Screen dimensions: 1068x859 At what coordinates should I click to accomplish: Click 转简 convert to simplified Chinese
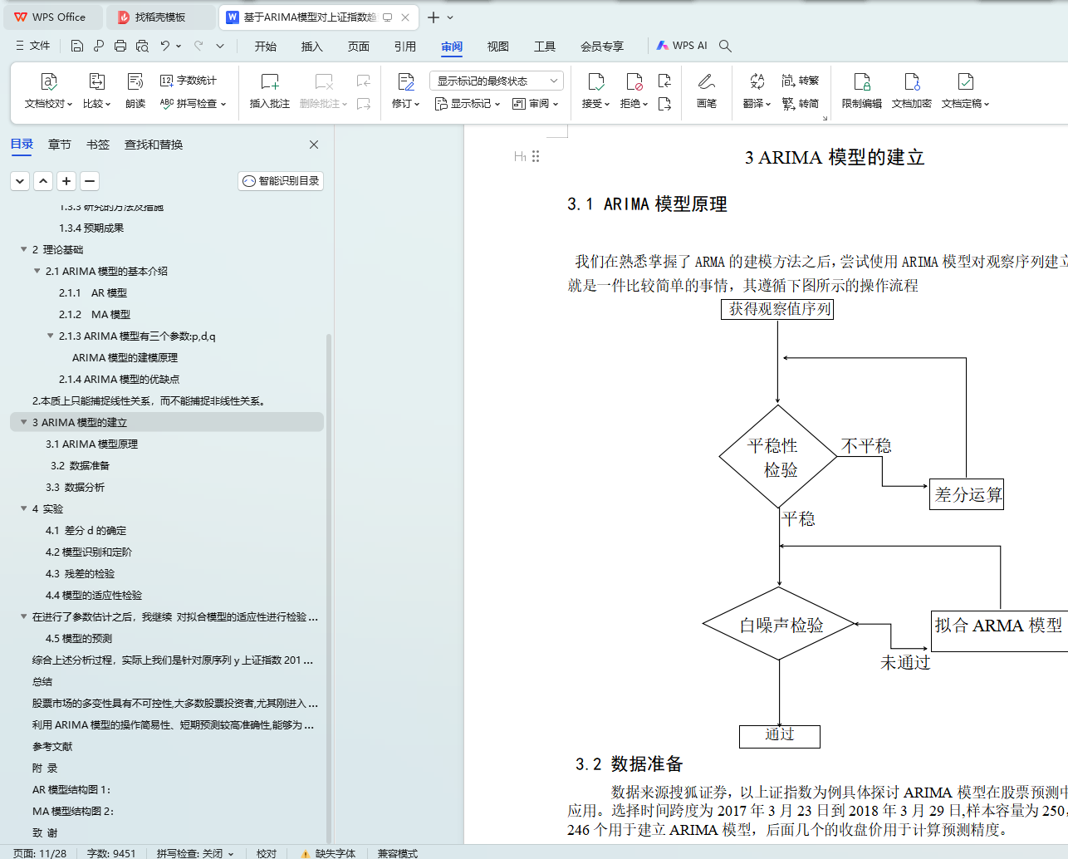pyautogui.click(x=801, y=104)
